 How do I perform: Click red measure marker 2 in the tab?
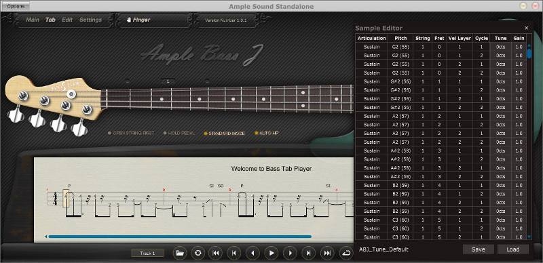[x=164, y=190]
